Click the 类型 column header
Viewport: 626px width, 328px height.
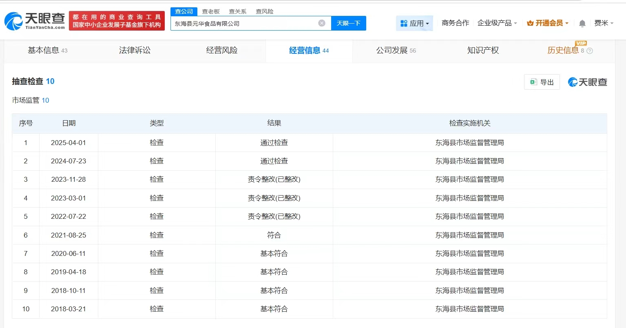click(157, 123)
